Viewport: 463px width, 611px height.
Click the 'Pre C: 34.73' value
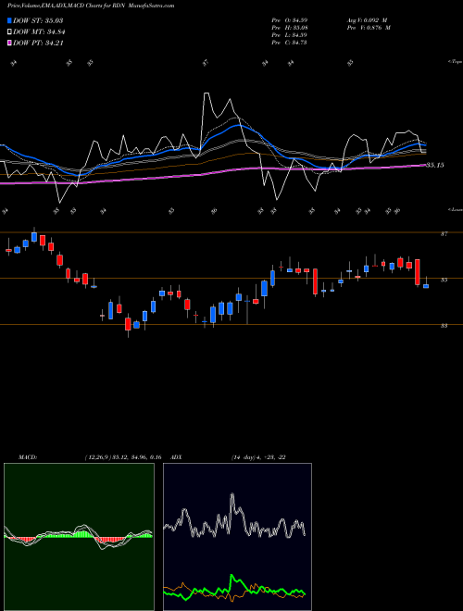(x=290, y=43)
